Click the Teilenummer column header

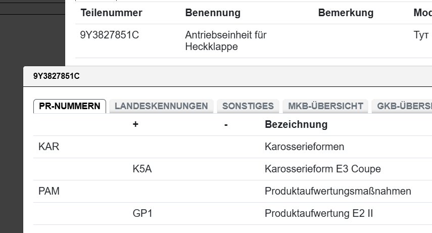point(111,13)
